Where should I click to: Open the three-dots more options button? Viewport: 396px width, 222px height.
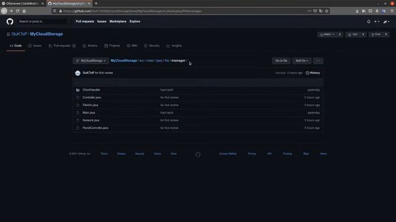point(318,60)
